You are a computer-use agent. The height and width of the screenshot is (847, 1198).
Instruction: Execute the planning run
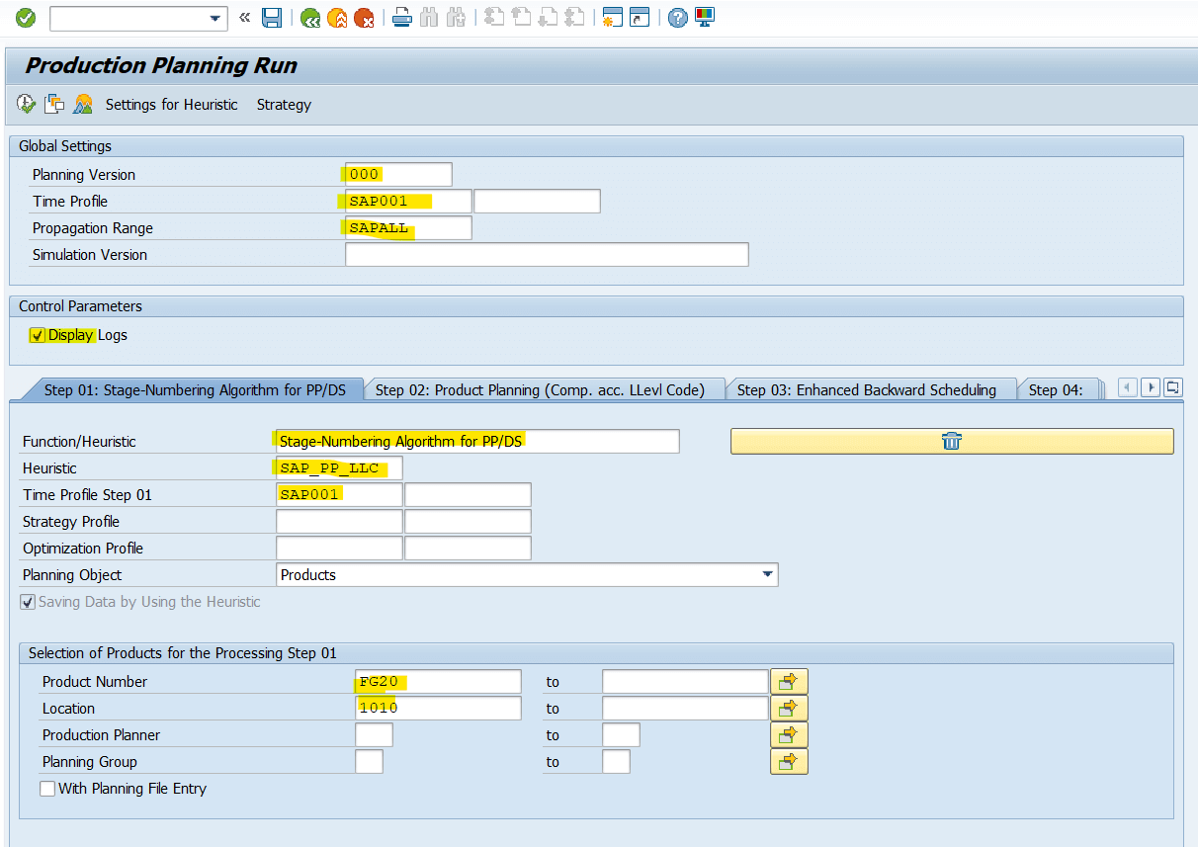pos(26,103)
